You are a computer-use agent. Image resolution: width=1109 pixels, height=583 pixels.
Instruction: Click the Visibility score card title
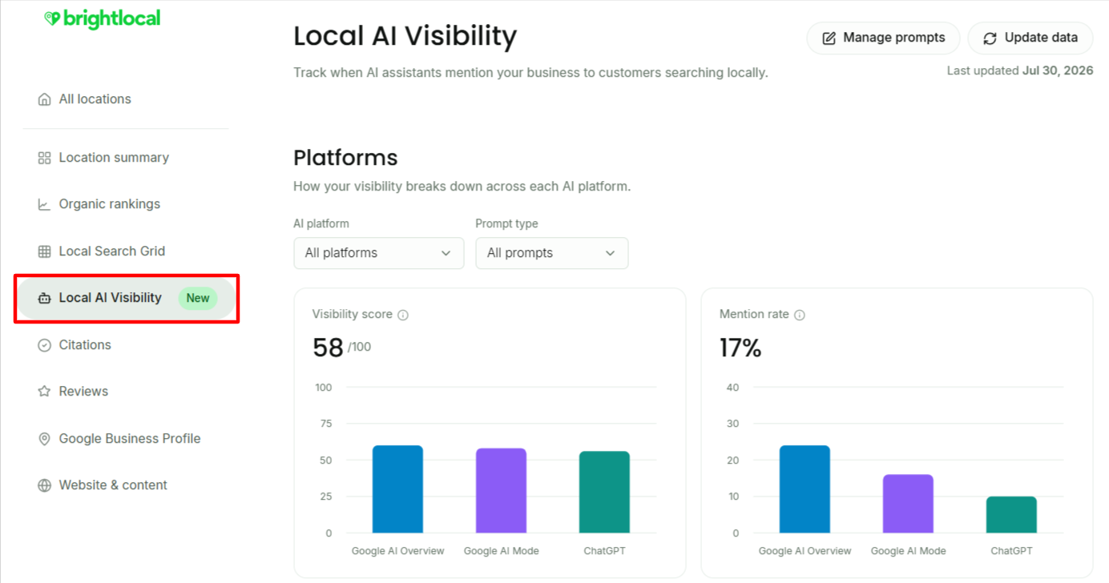coord(353,315)
